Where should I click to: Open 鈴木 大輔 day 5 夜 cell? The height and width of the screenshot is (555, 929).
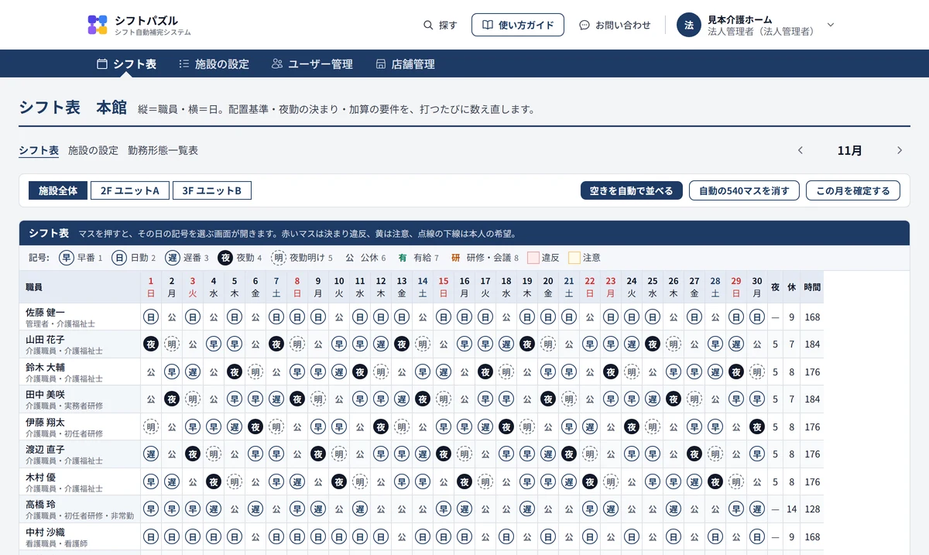pos(235,372)
